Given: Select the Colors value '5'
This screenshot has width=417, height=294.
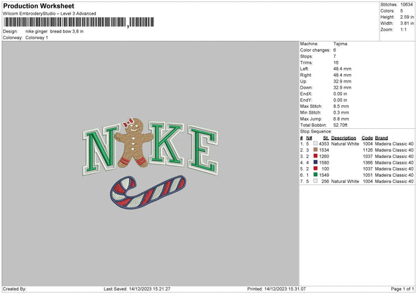Looking at the screenshot, I should (402, 11).
